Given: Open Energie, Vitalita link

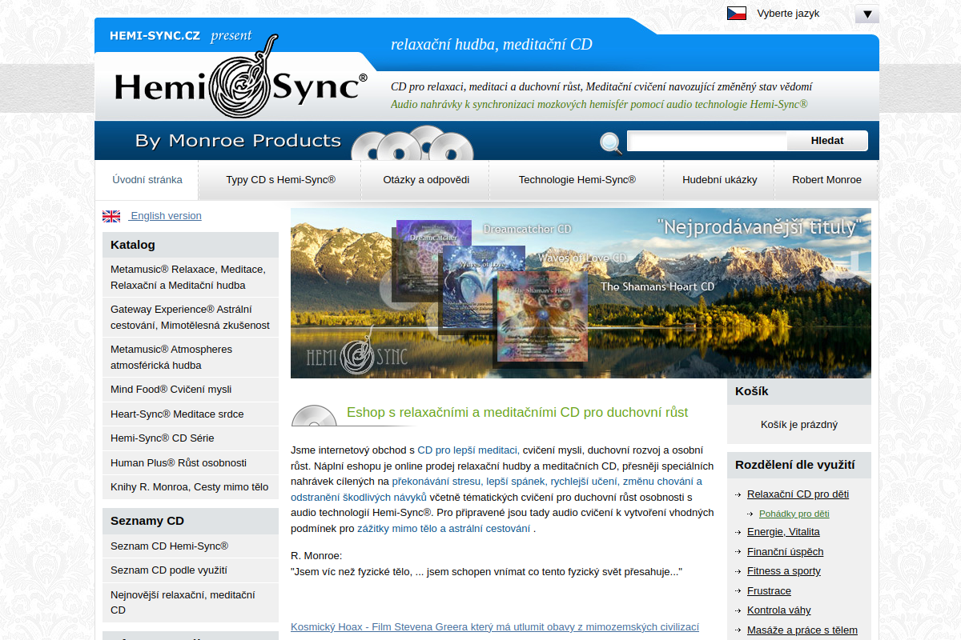Looking at the screenshot, I should tap(783, 532).
